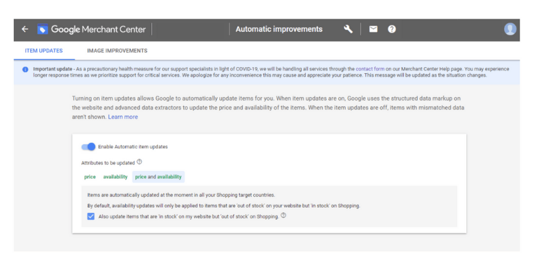Click the 'Attributes to be updated' label
This screenshot has height=266, width=533.
108,163
